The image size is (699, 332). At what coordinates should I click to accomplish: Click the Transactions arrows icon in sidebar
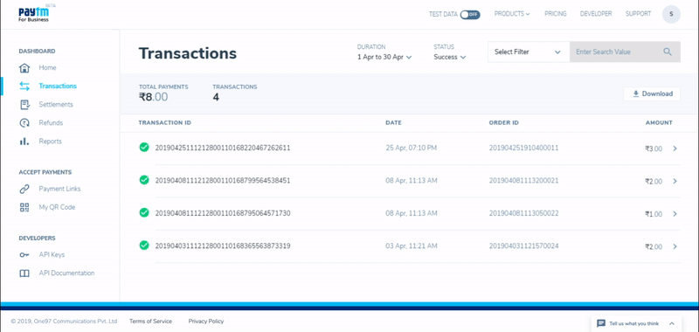click(24, 86)
